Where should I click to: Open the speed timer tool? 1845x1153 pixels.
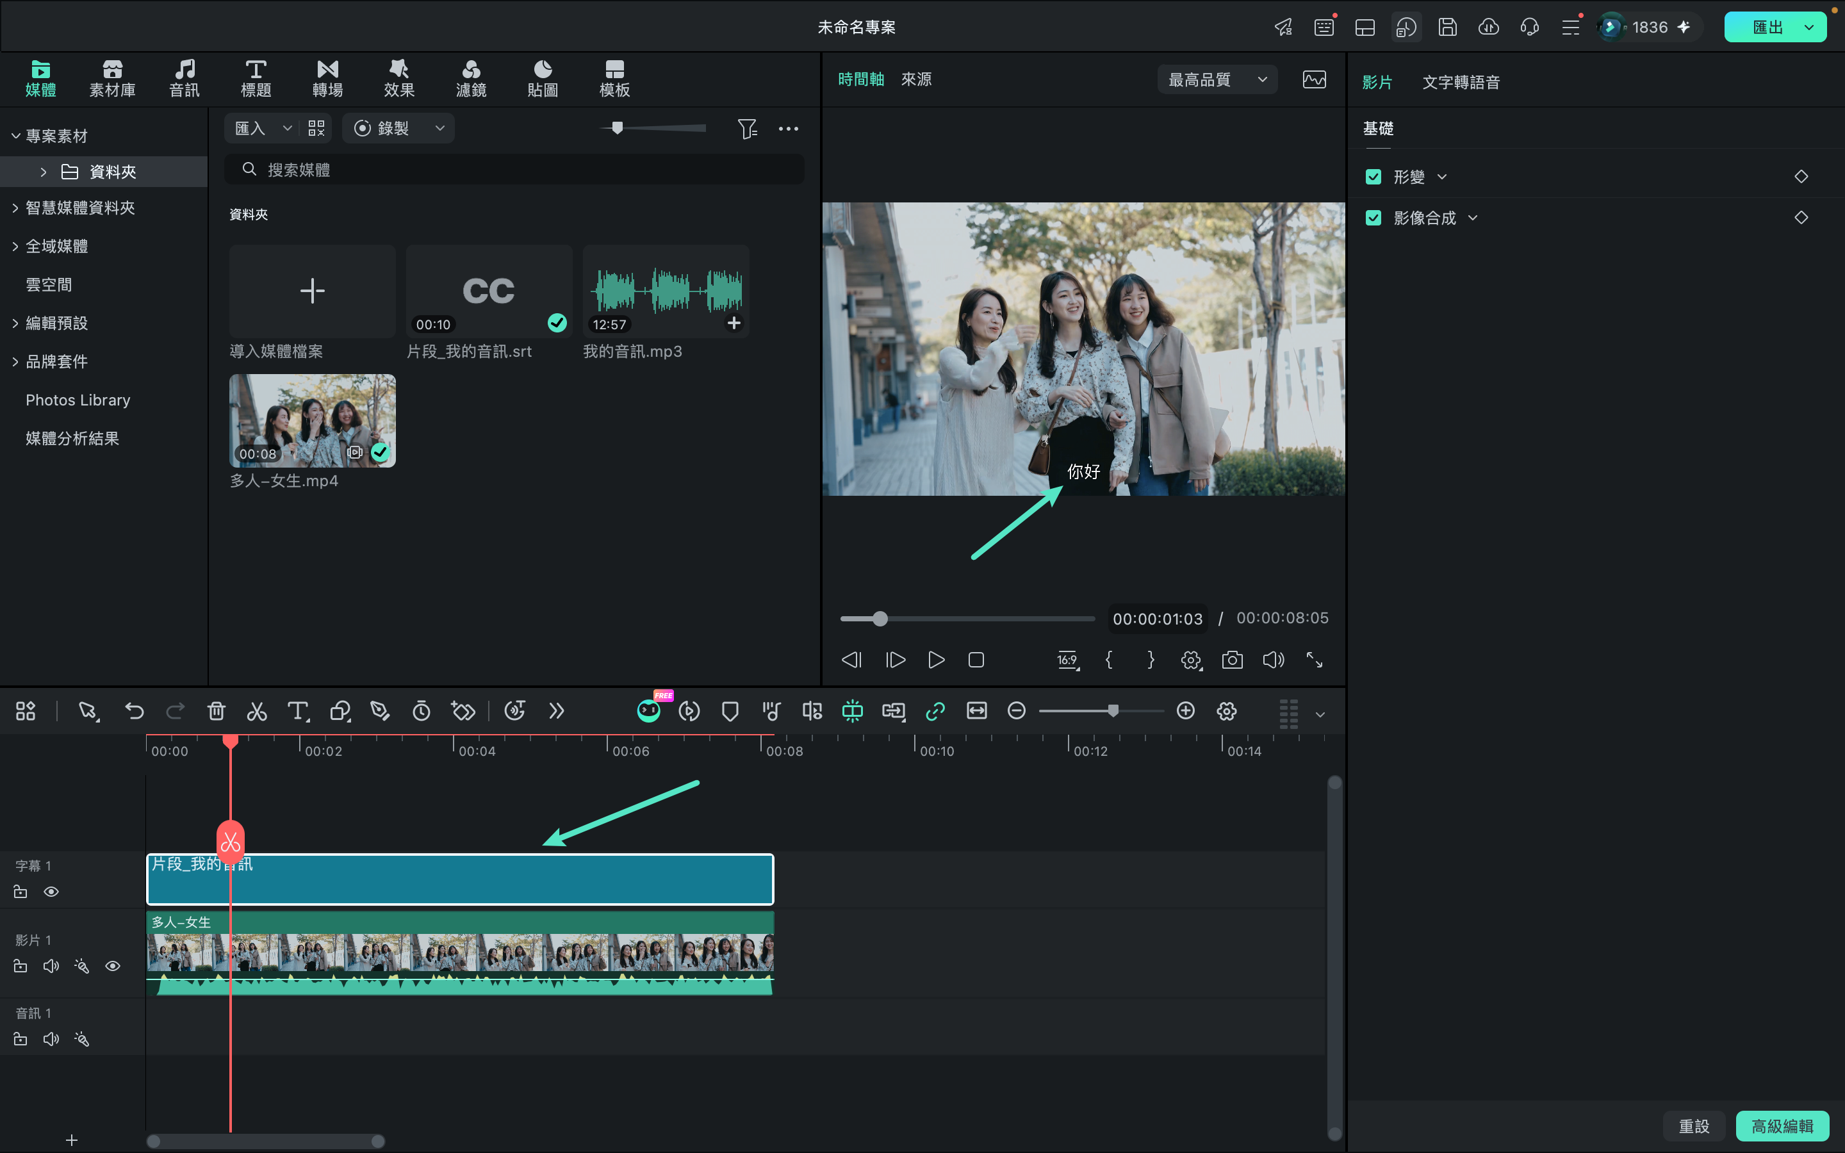pyautogui.click(x=422, y=712)
